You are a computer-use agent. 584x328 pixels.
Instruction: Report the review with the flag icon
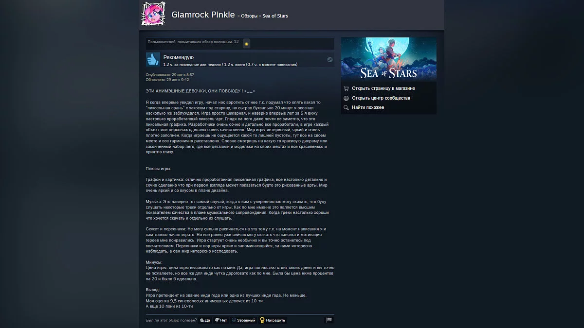click(x=329, y=320)
